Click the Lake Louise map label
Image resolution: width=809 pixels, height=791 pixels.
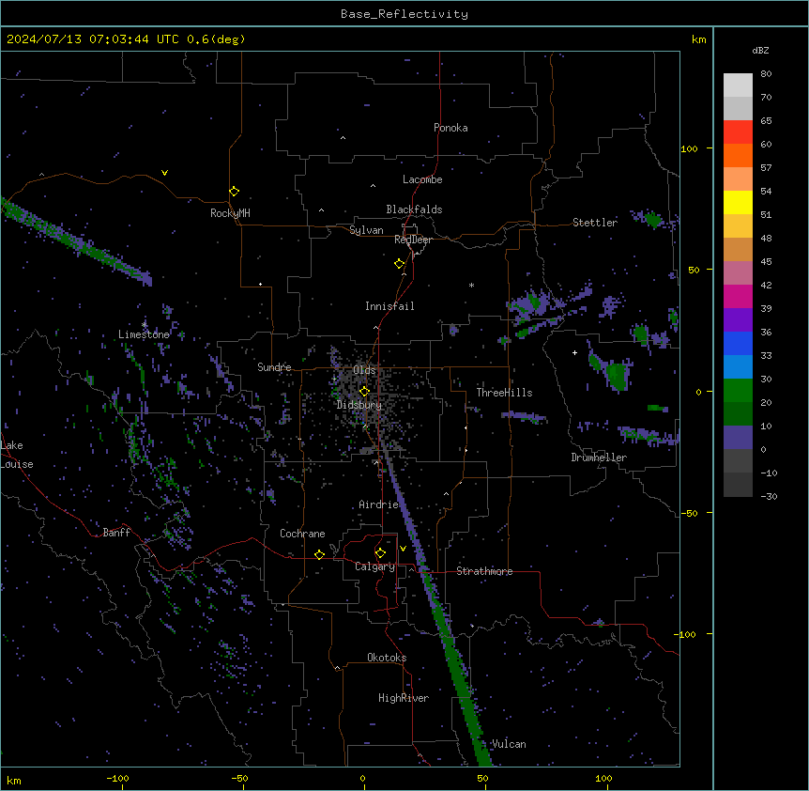17,455
